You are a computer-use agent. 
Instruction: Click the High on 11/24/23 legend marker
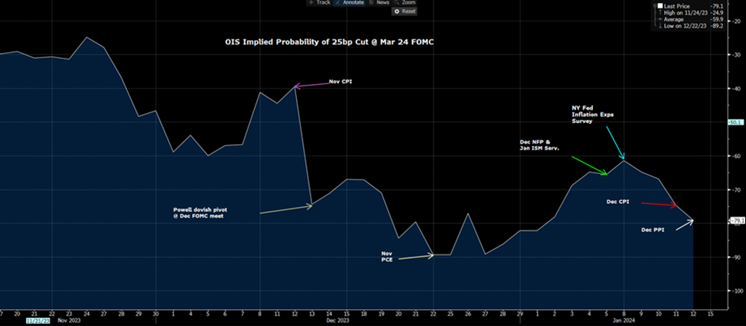pyautogui.click(x=660, y=13)
